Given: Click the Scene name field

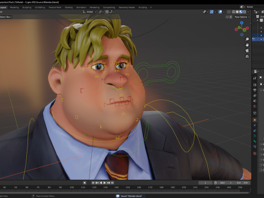Looking at the screenshot, I should [255, 7].
